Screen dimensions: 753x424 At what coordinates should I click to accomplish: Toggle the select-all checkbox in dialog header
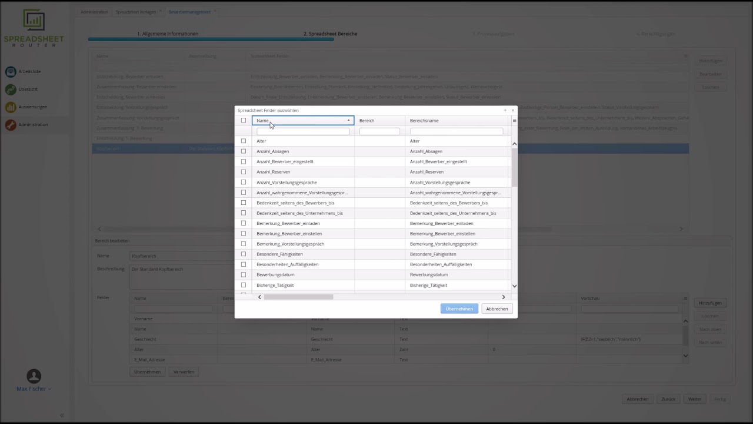pos(244,121)
